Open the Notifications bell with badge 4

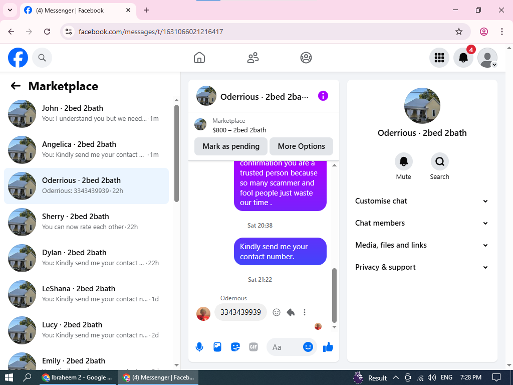point(463,58)
